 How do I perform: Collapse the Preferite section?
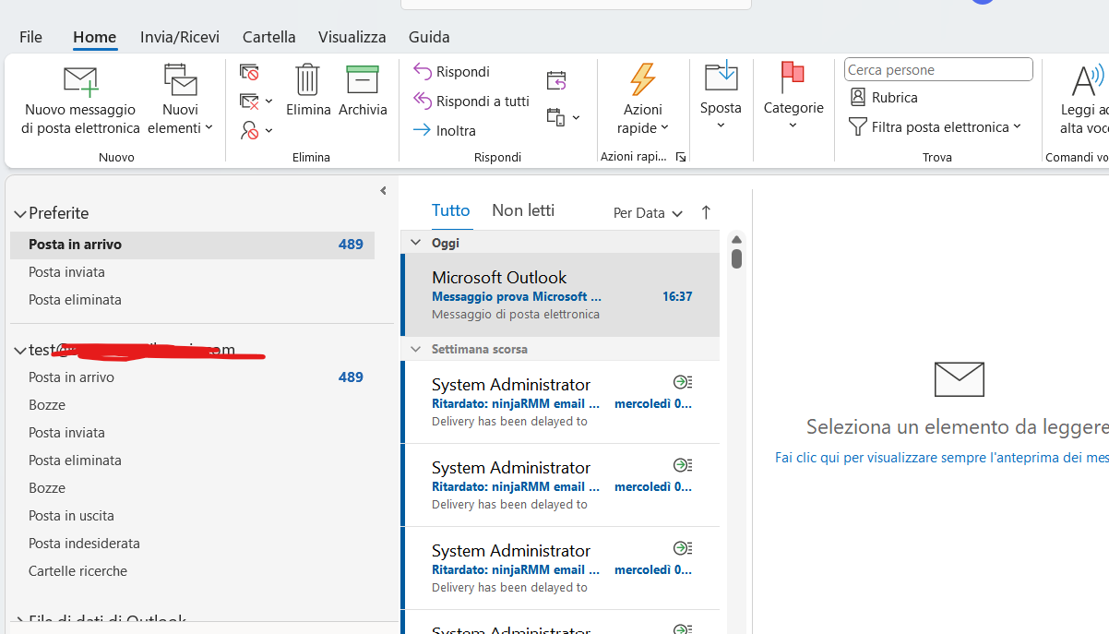[20, 214]
